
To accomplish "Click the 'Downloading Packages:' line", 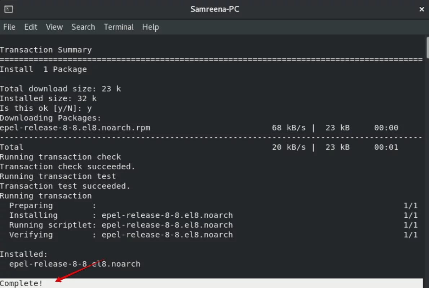I will [x=50, y=118].
